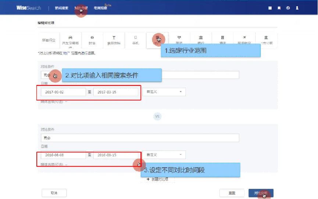Click the bookmark icon in header
The image size is (318, 199).
(279, 8)
